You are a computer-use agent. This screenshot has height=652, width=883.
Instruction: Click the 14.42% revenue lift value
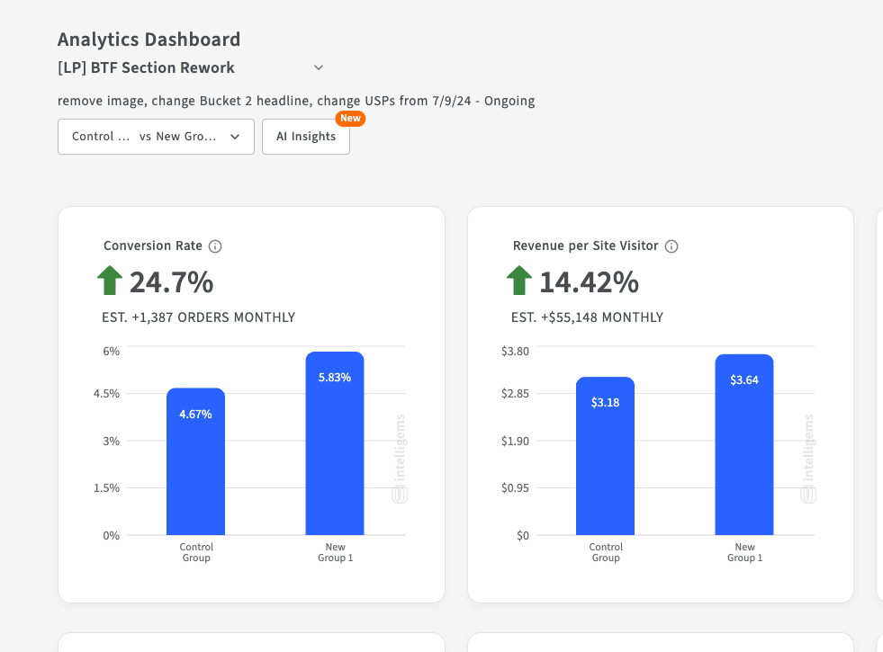pos(589,282)
